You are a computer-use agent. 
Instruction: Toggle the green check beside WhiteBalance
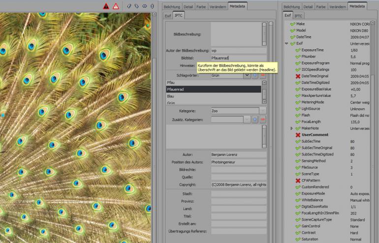point(298,200)
